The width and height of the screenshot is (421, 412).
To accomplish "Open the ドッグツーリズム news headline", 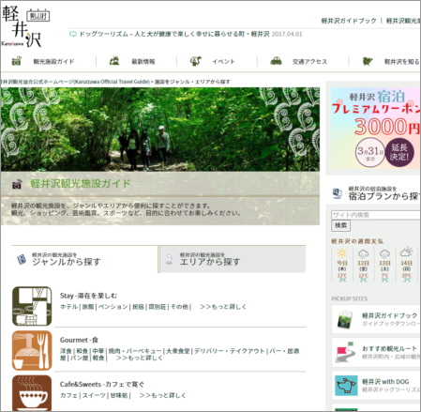I will 174,34.
